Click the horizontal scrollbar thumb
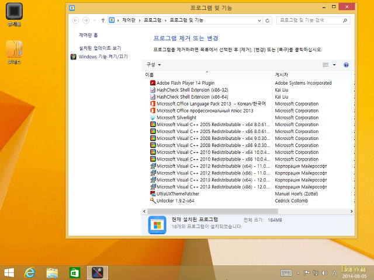Screen dimensions: 374x280 (213, 211)
